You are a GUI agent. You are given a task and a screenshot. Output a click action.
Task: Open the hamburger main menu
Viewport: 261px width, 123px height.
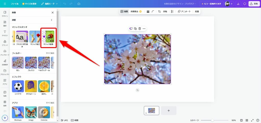pos(5,4)
